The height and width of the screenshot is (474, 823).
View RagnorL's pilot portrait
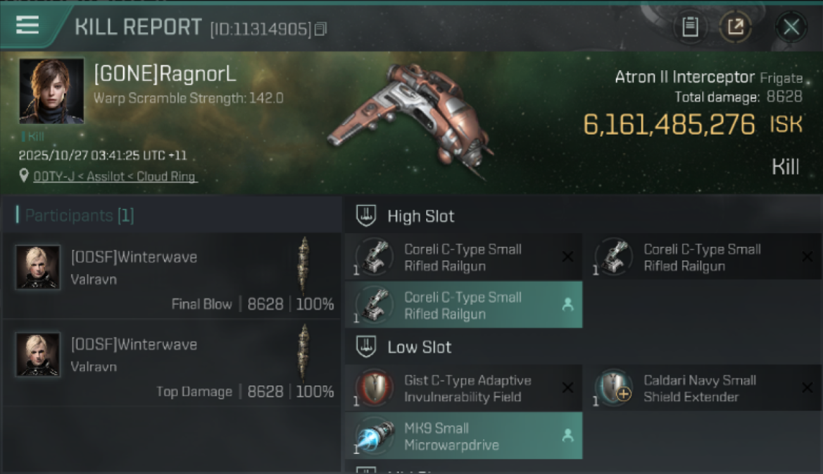click(x=51, y=91)
